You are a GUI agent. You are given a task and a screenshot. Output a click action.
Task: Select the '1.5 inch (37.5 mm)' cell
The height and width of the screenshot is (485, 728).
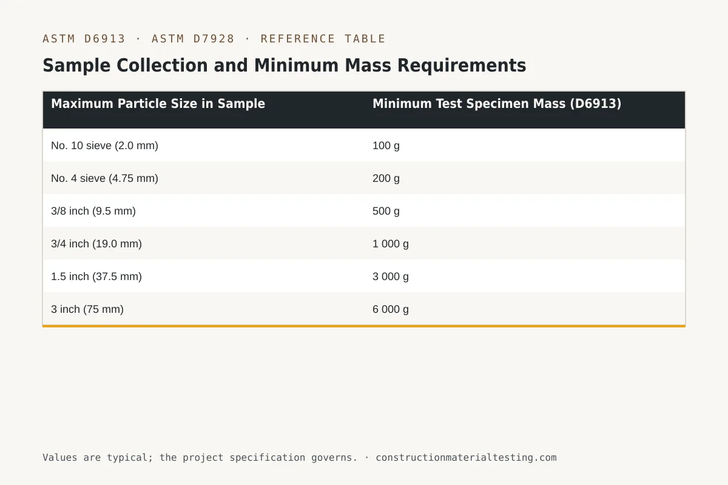203,276
